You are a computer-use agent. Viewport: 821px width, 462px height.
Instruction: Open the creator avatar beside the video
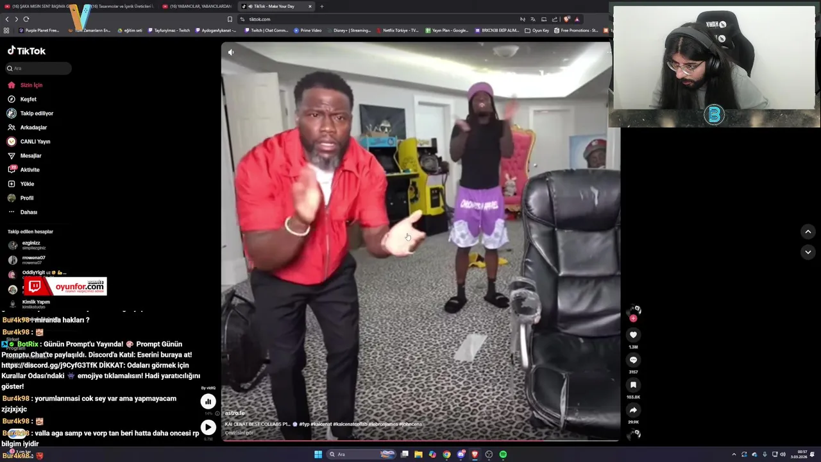pyautogui.click(x=634, y=311)
